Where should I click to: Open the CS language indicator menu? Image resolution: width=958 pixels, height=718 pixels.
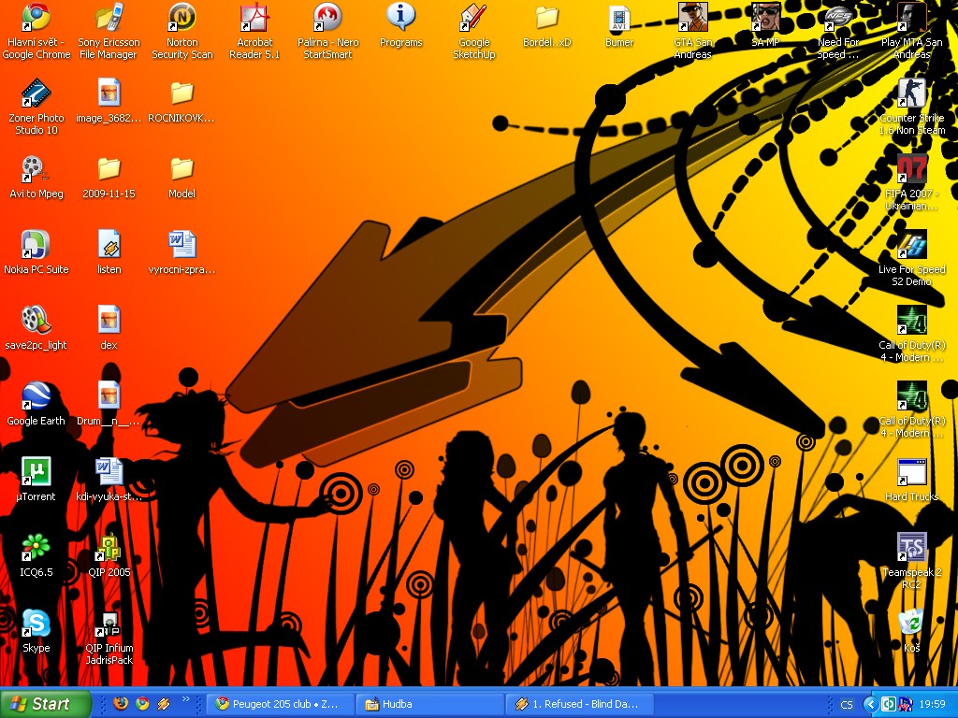[x=847, y=704]
